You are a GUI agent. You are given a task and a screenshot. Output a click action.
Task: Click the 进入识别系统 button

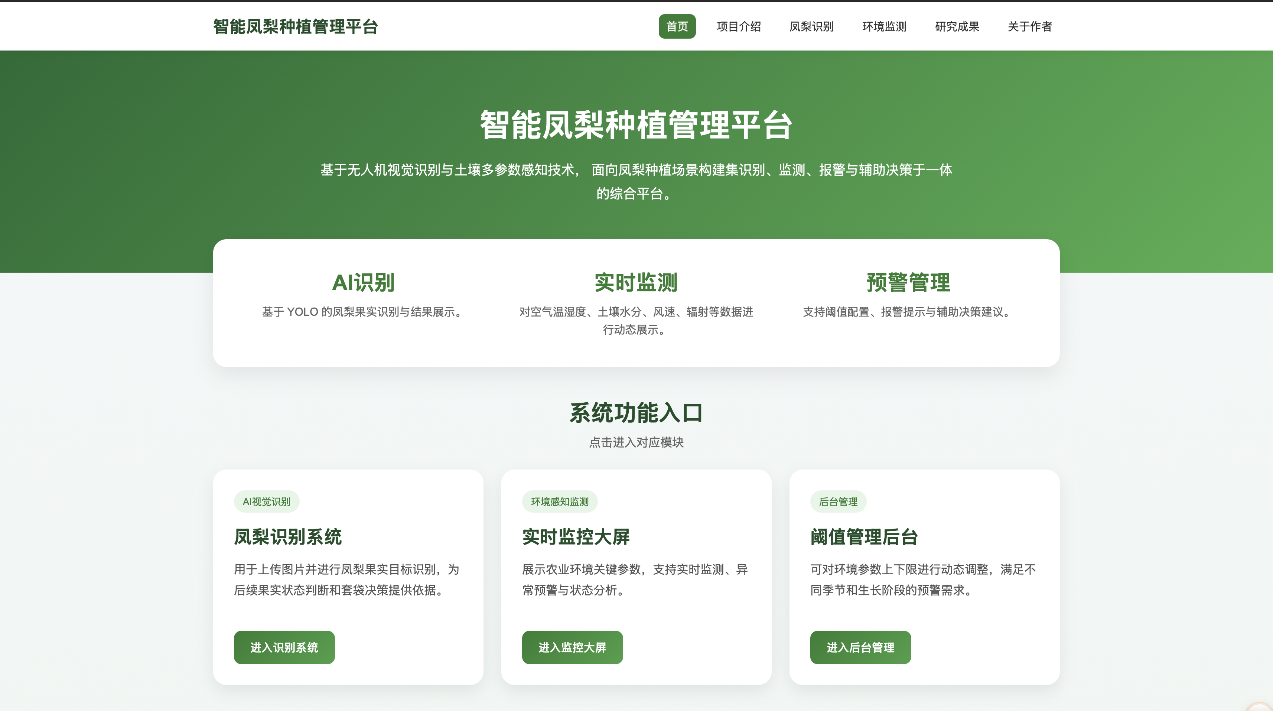tap(284, 647)
